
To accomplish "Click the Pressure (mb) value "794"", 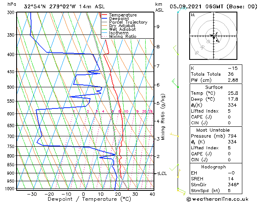I will (x=232, y=136).
